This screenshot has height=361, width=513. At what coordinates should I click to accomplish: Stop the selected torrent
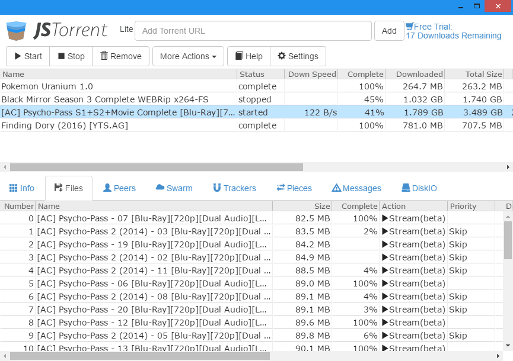coord(71,56)
